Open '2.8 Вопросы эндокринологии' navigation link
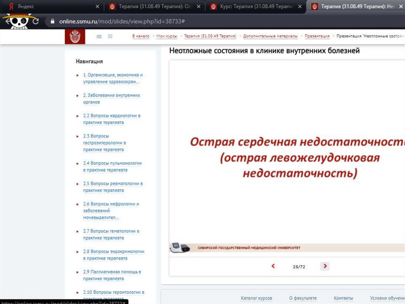Screen dimensions: 405x304 114,255
